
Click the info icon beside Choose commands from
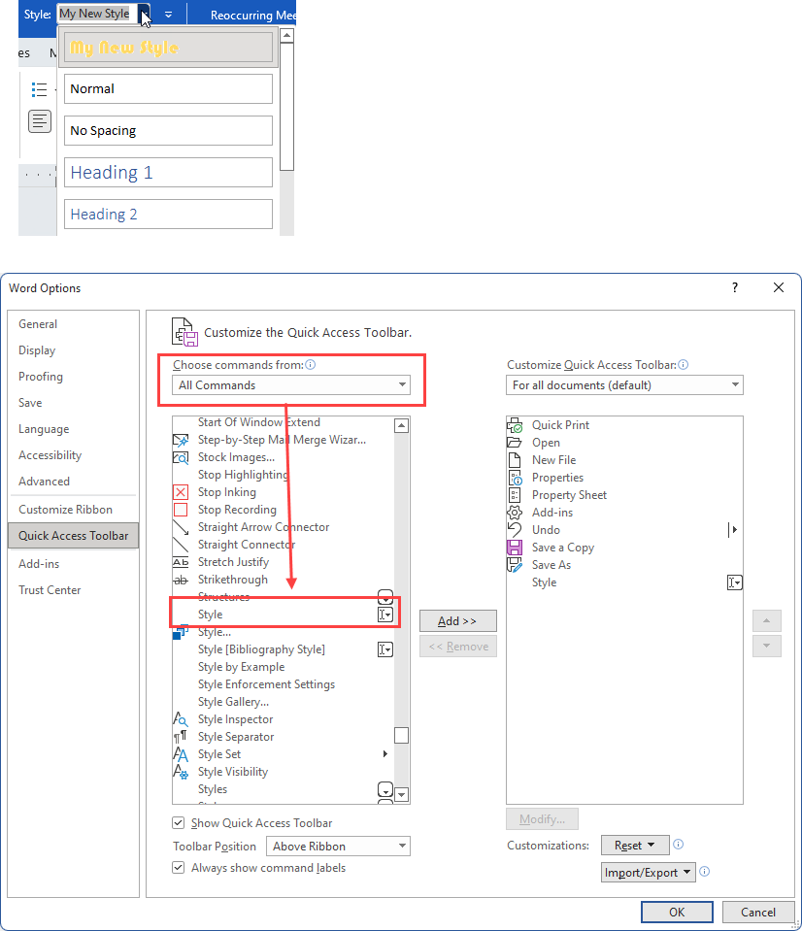[311, 365]
